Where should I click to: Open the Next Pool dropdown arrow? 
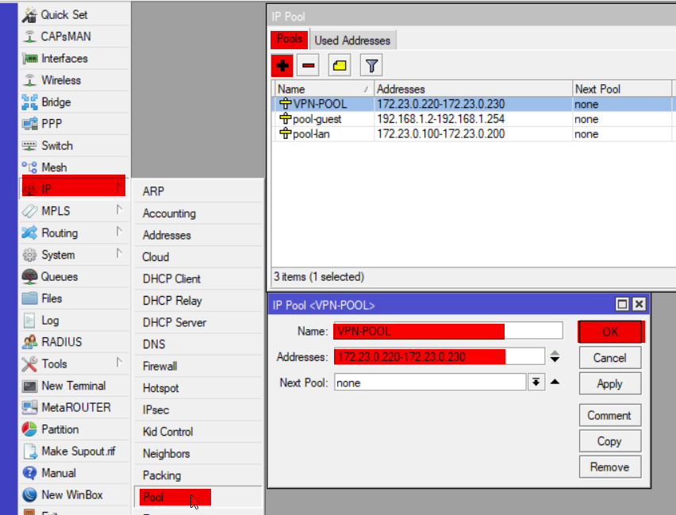(x=536, y=382)
